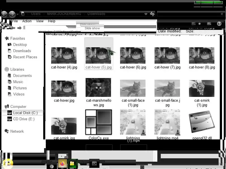The height and width of the screenshot is (169, 226).
Task: Click the Network globe icon
Action: [6, 131]
